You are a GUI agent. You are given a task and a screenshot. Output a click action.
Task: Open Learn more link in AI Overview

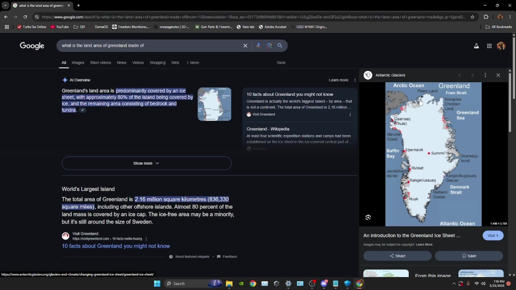tap(339, 80)
